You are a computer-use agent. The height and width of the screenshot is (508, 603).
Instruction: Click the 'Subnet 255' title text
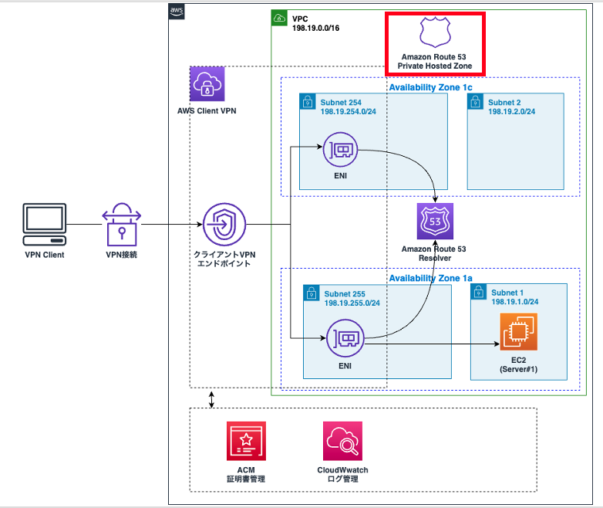[x=345, y=294]
